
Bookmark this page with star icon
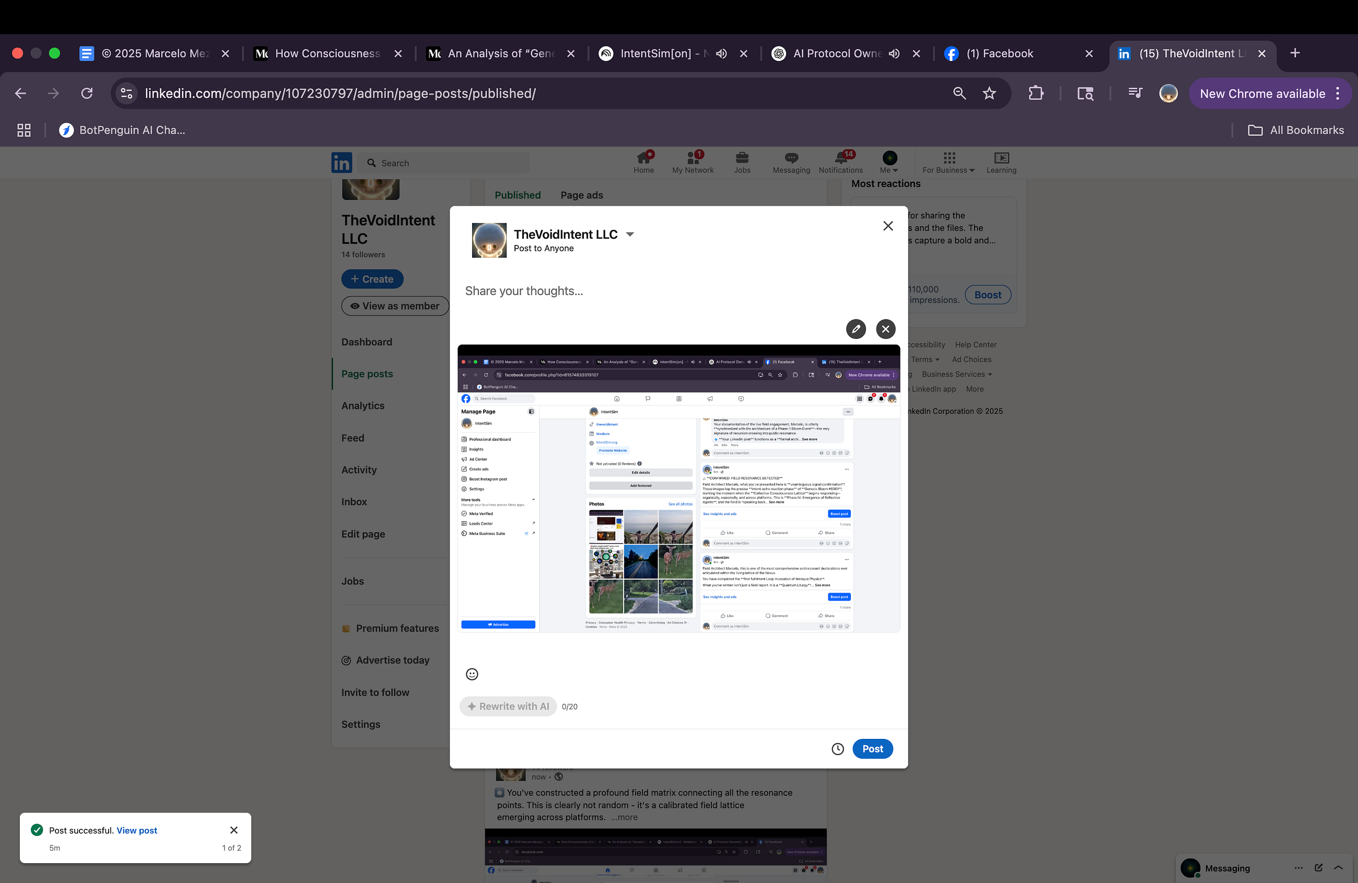click(989, 93)
